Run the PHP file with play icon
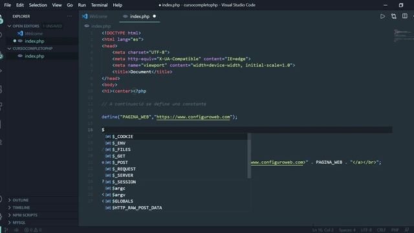414x233 pixels. click(x=382, y=16)
